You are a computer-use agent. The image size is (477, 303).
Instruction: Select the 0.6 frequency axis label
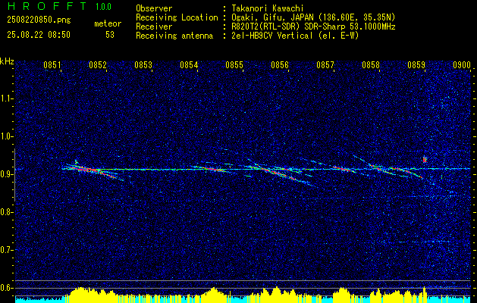(x=6, y=288)
